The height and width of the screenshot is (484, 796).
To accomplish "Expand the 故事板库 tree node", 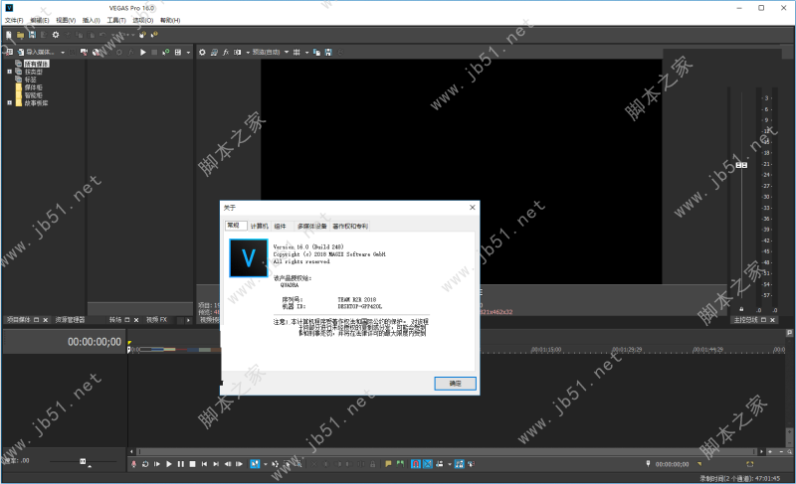I will [9, 103].
